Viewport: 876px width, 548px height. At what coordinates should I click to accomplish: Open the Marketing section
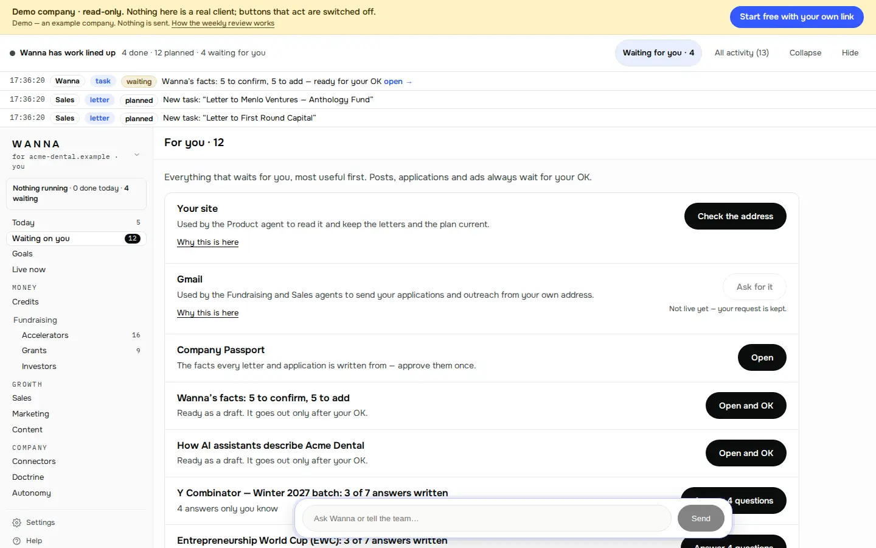tap(76, 414)
